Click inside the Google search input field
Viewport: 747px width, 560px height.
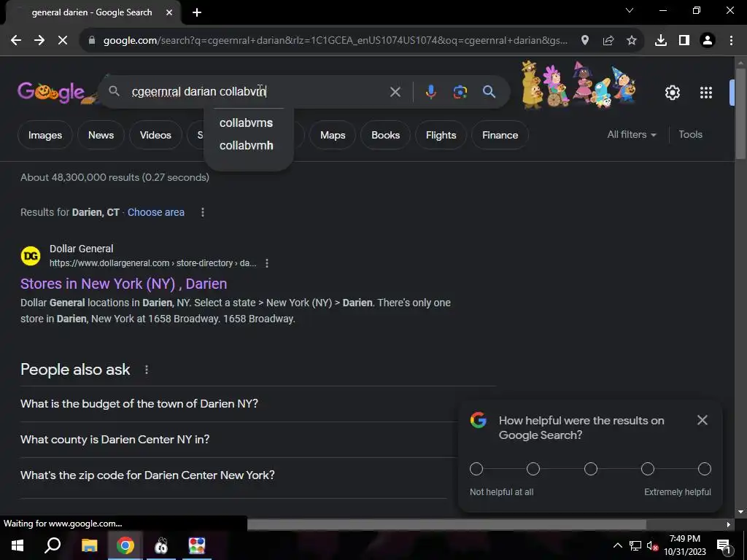coord(258,91)
